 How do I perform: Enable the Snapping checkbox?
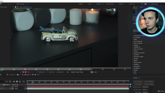pyautogui.click(x=18, y=4)
